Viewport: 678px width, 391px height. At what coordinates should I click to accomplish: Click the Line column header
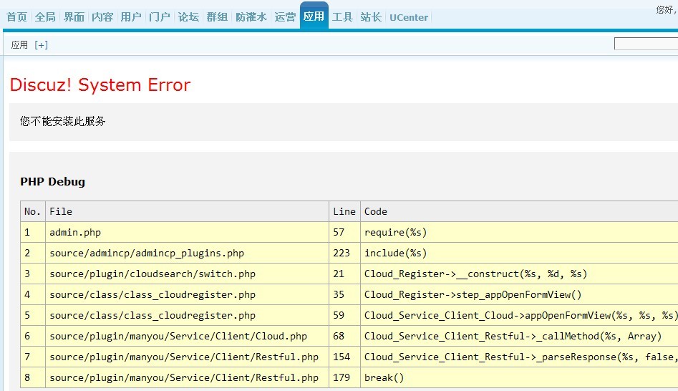point(344,211)
